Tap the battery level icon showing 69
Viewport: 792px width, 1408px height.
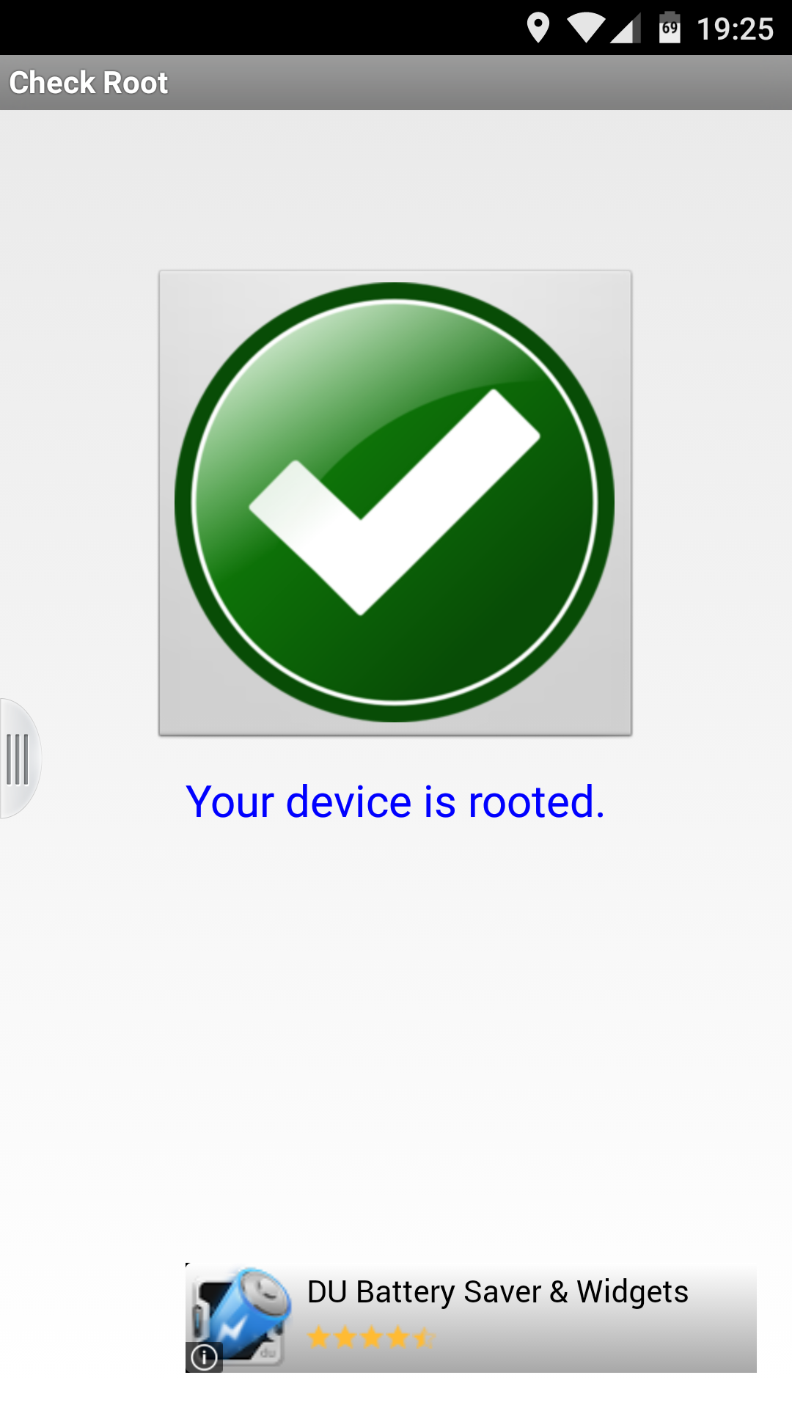click(x=670, y=28)
